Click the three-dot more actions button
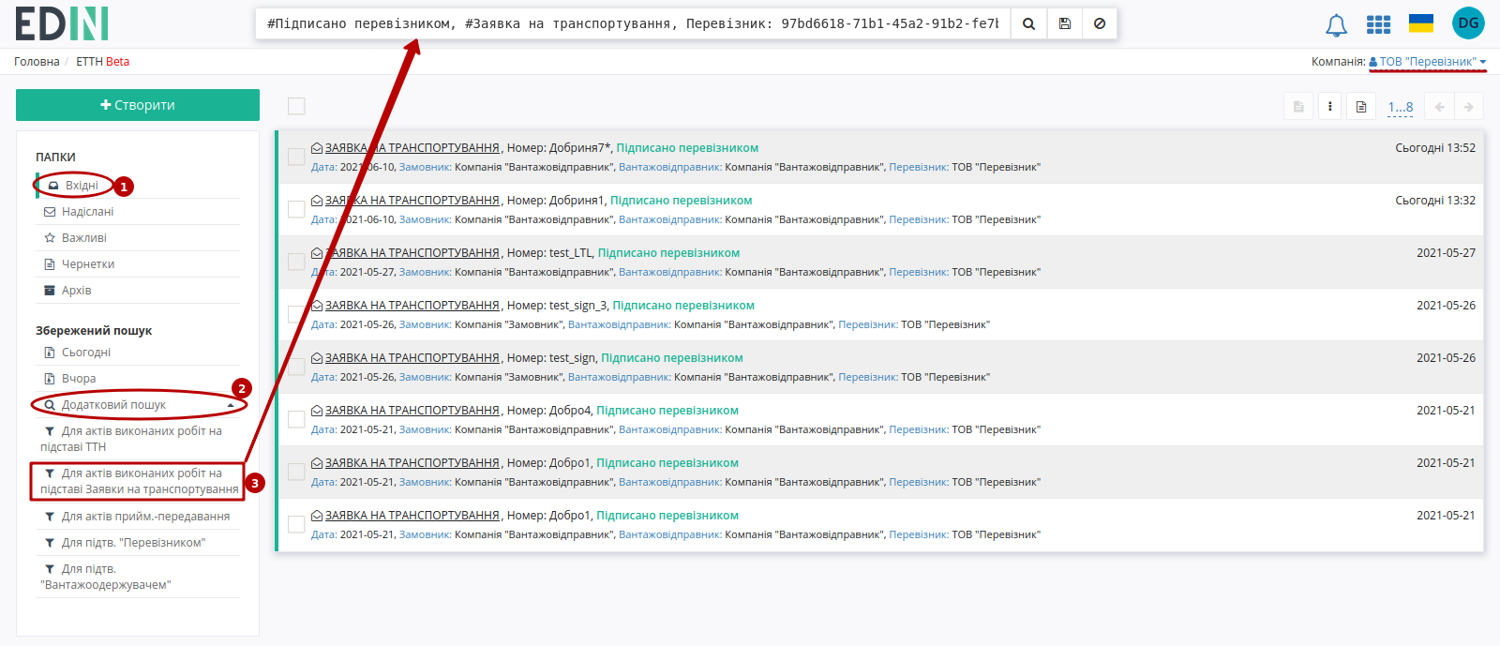1500x646 pixels. coord(1329,107)
